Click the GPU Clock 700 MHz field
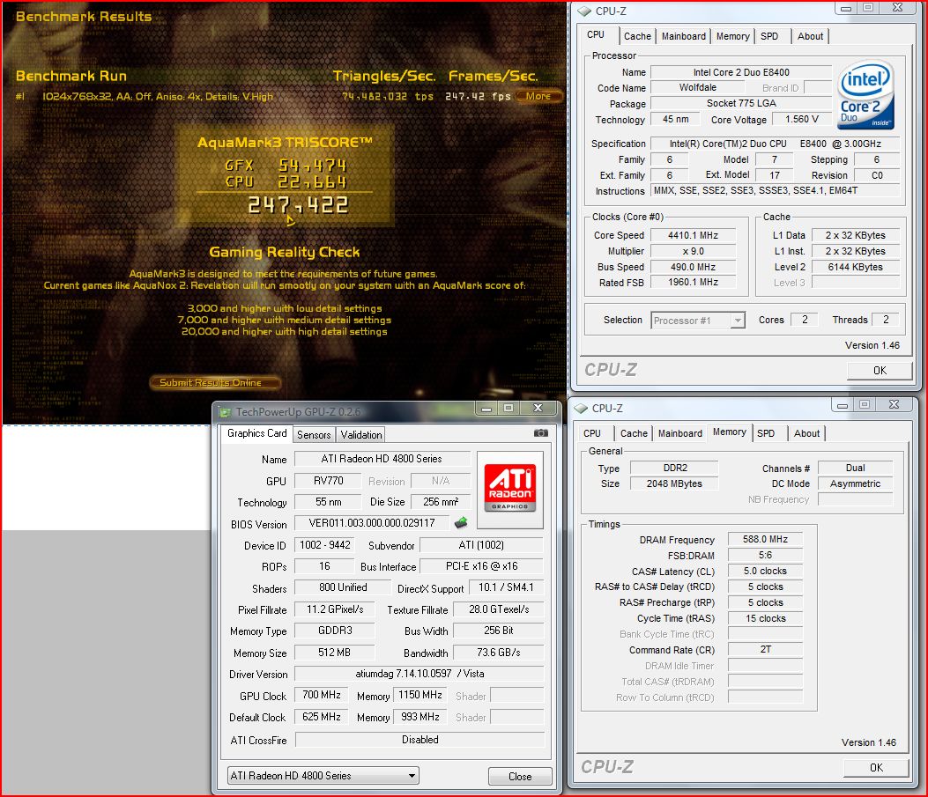 click(322, 695)
